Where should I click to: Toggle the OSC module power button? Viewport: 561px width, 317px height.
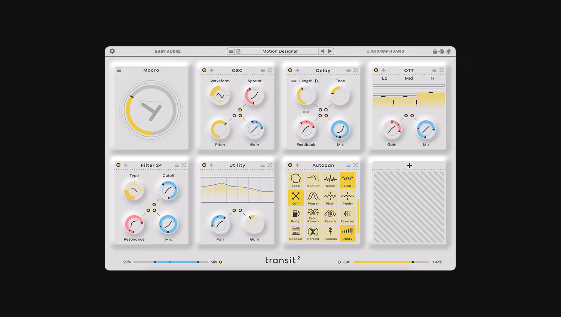pyautogui.click(x=204, y=70)
